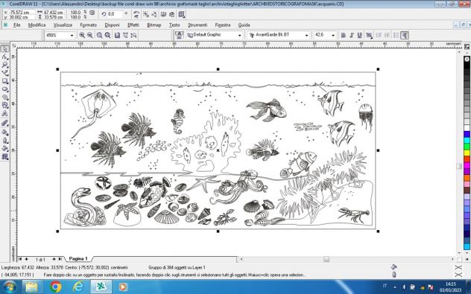Select the Basic Shapes tool
This screenshot has width=471, height=294.
click(x=4, y=106)
